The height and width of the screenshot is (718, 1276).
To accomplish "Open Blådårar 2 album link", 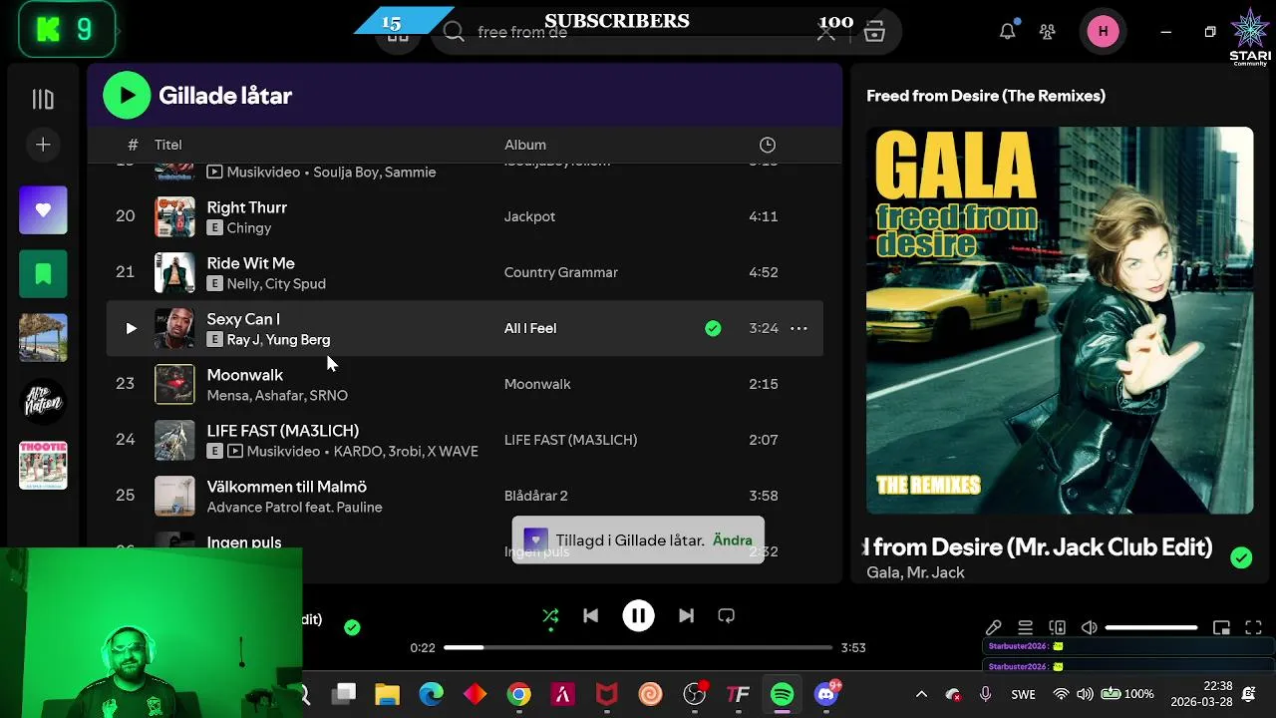I will 536,496.
